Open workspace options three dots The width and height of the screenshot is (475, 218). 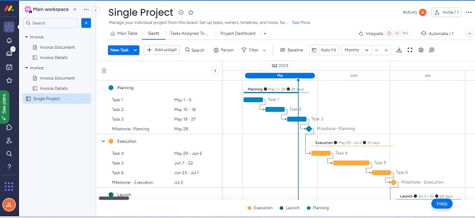(x=86, y=10)
